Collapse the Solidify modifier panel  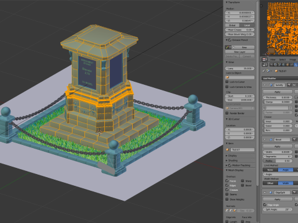pyautogui.click(x=265, y=85)
